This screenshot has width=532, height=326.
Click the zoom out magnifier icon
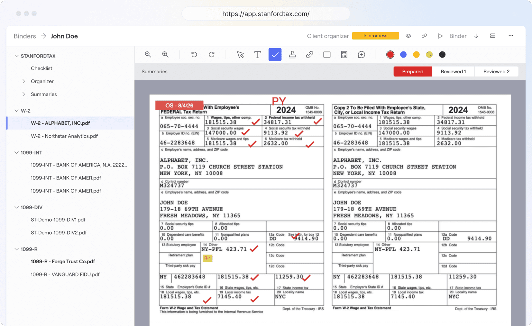(148, 55)
